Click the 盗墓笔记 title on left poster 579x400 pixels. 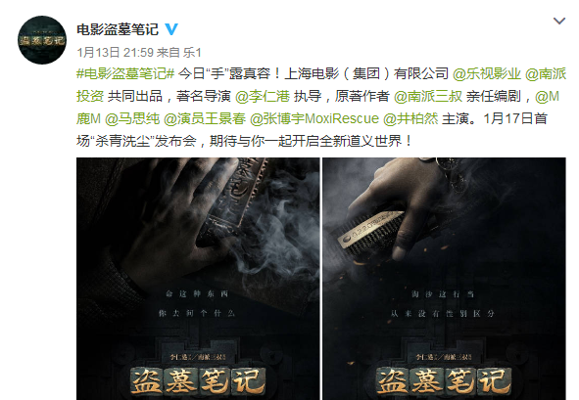pyautogui.click(x=198, y=381)
